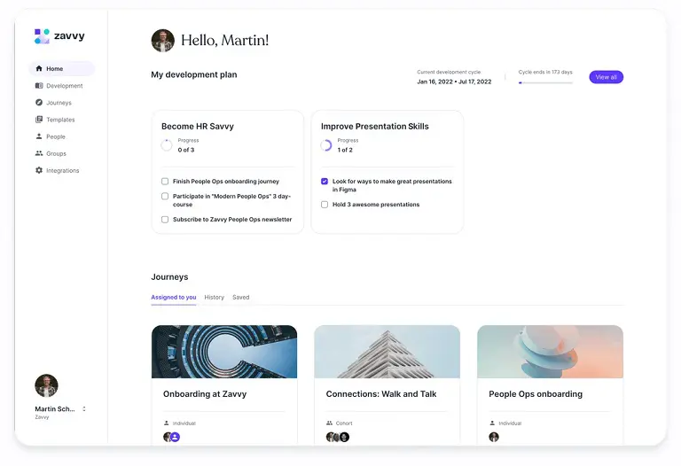Screen dimensions: 681x466
Task: Click the Development sidebar icon
Action: 39,86
